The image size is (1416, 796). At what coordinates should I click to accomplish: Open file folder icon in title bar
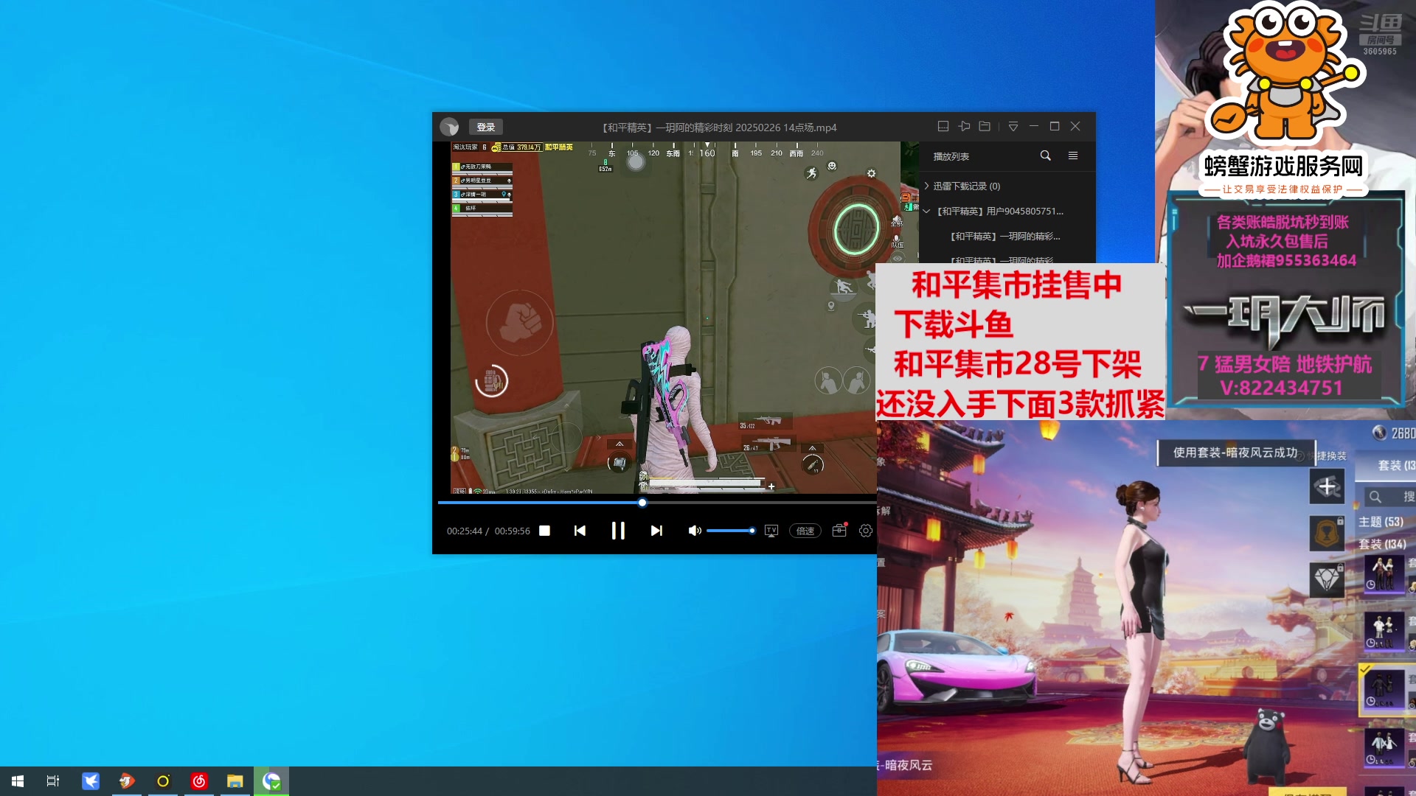click(985, 127)
